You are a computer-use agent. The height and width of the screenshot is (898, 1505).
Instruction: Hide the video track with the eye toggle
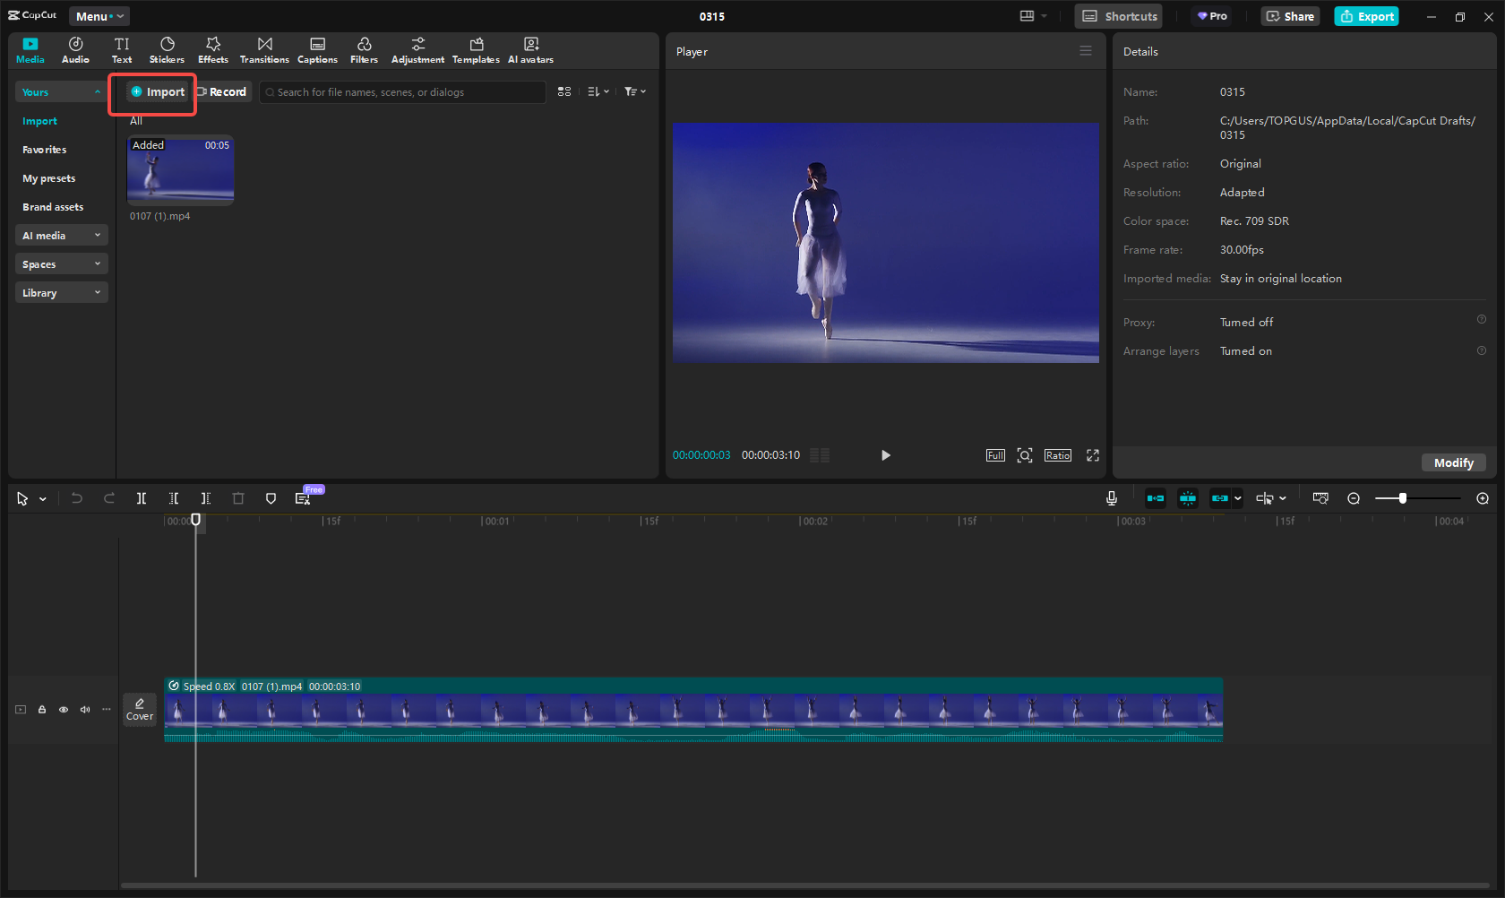(63, 709)
